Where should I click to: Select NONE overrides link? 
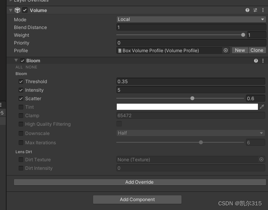click(x=31, y=67)
